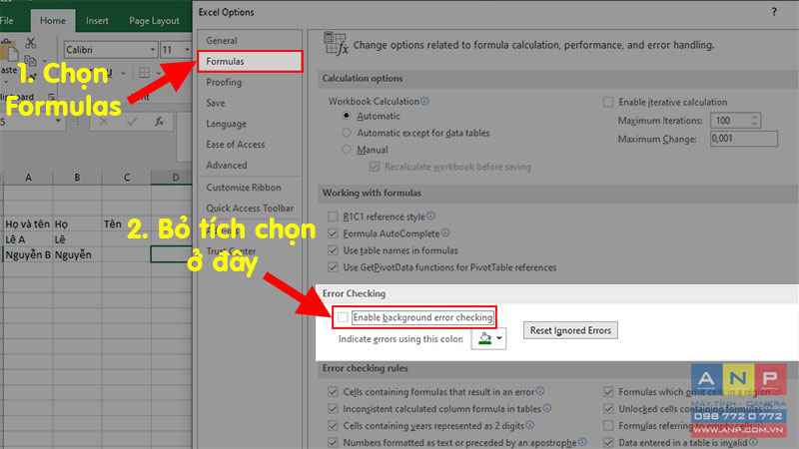Click info icon after 'preceded by an apostrophe'
Viewport: 799px width, 449px height.
(x=582, y=441)
